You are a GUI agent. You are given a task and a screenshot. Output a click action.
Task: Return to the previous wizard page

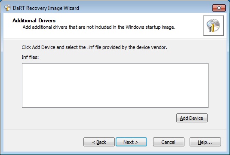(99, 142)
